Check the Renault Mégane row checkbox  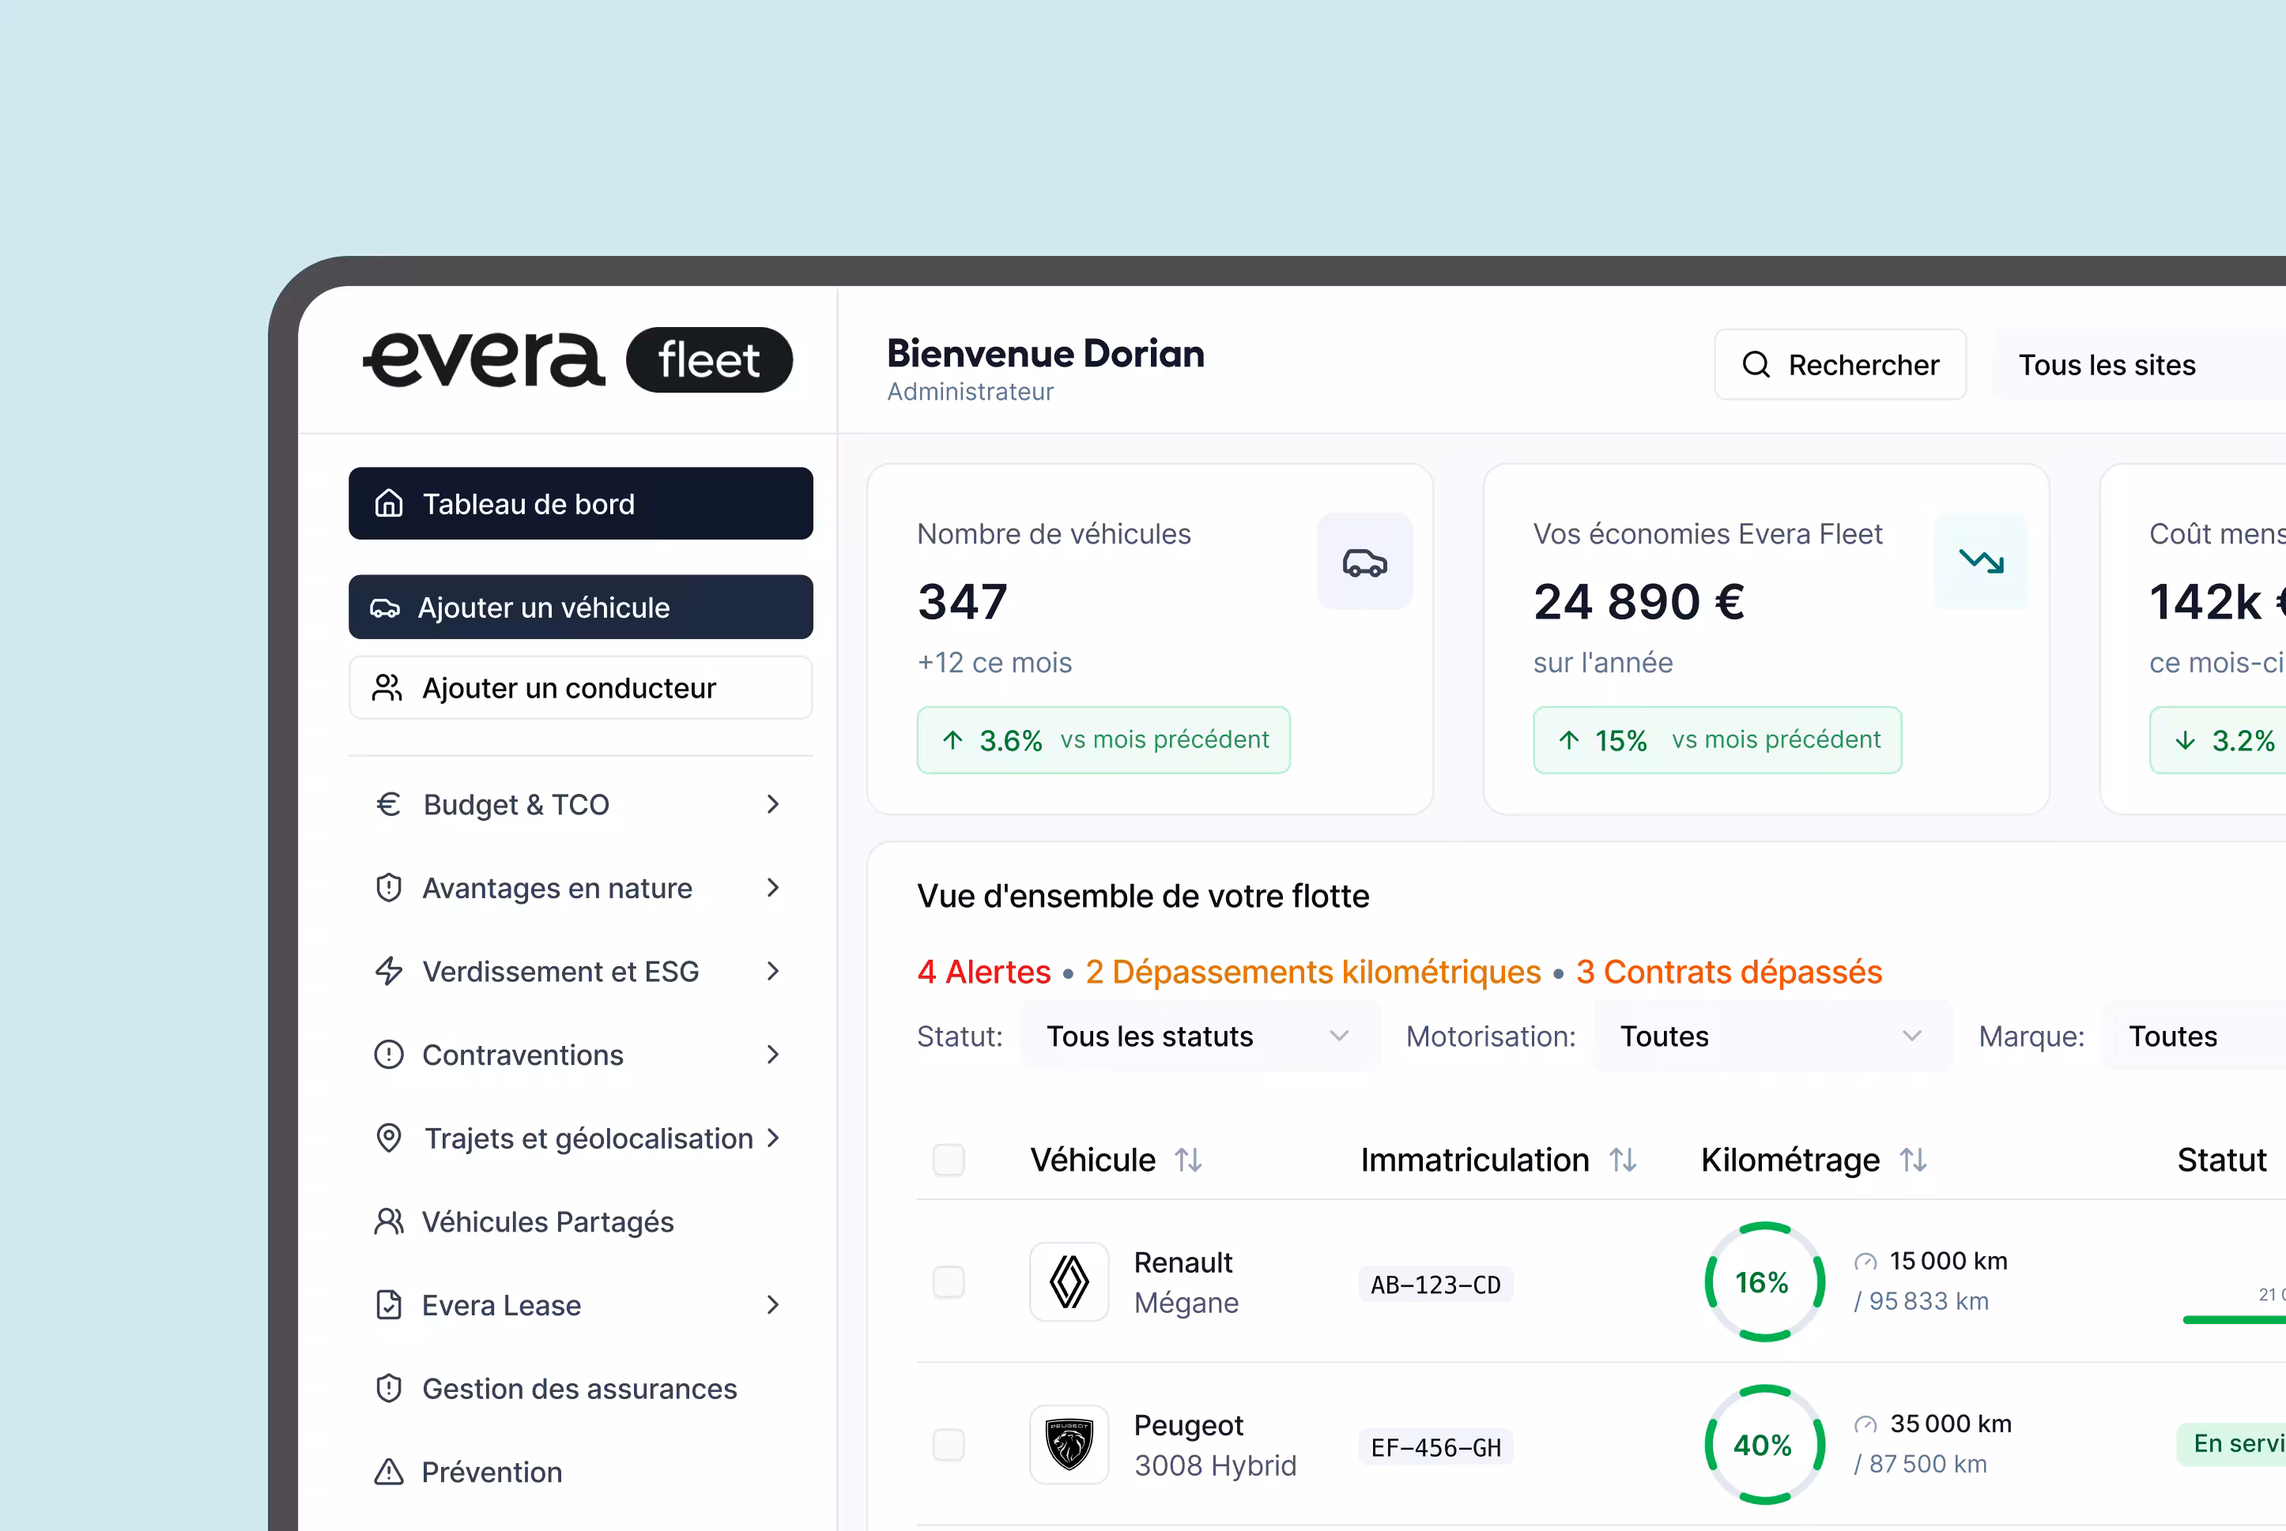point(948,1281)
